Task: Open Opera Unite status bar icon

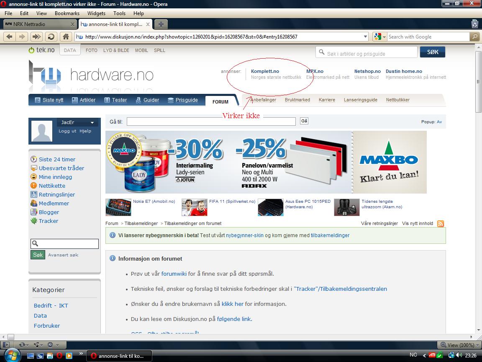Action: coord(38,345)
